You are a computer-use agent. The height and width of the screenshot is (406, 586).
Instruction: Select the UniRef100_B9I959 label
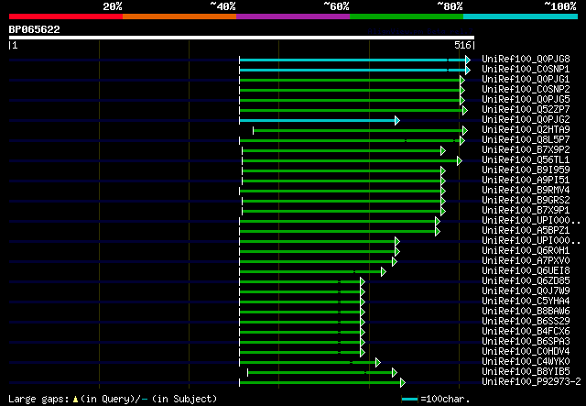[526, 170]
